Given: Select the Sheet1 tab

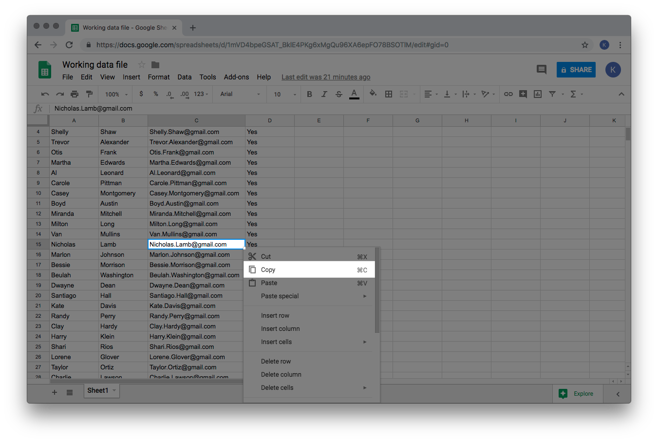Looking at the screenshot, I should tap(101, 390).
